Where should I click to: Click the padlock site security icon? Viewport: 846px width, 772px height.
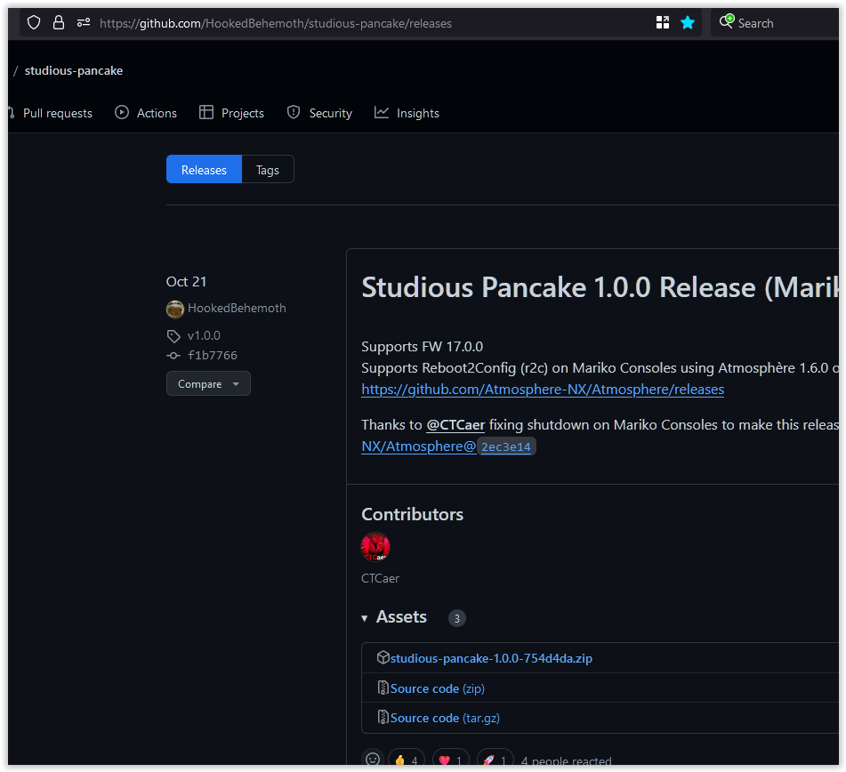(x=59, y=22)
